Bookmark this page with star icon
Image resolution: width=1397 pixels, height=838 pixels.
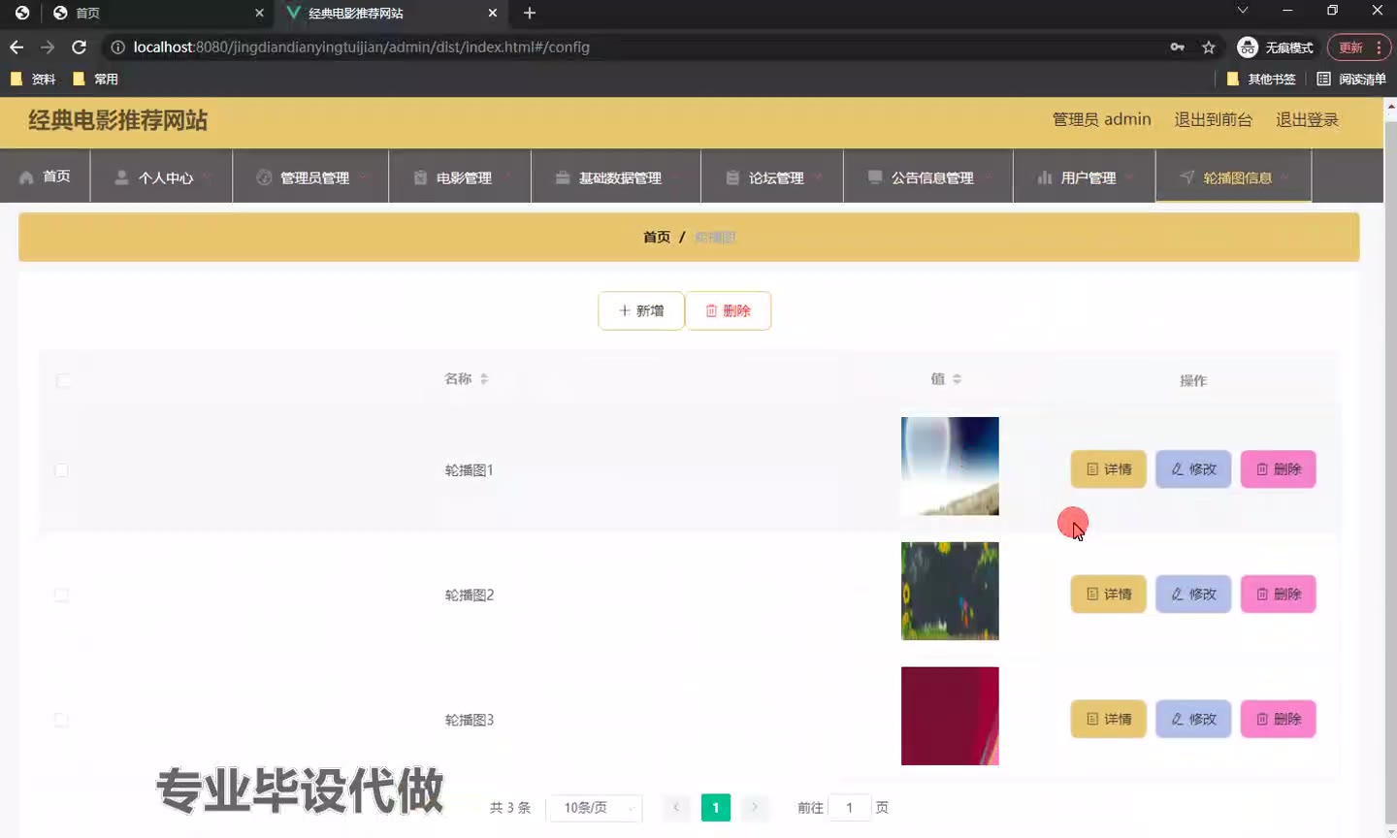coord(1208,47)
